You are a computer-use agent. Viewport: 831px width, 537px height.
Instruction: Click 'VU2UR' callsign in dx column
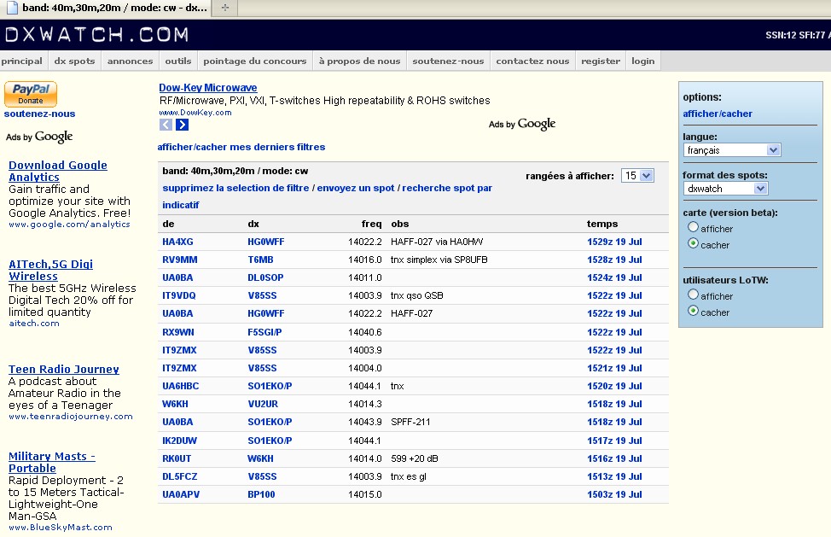pos(262,404)
